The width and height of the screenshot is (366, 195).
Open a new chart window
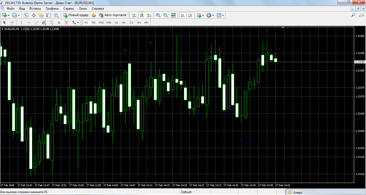[4, 15]
